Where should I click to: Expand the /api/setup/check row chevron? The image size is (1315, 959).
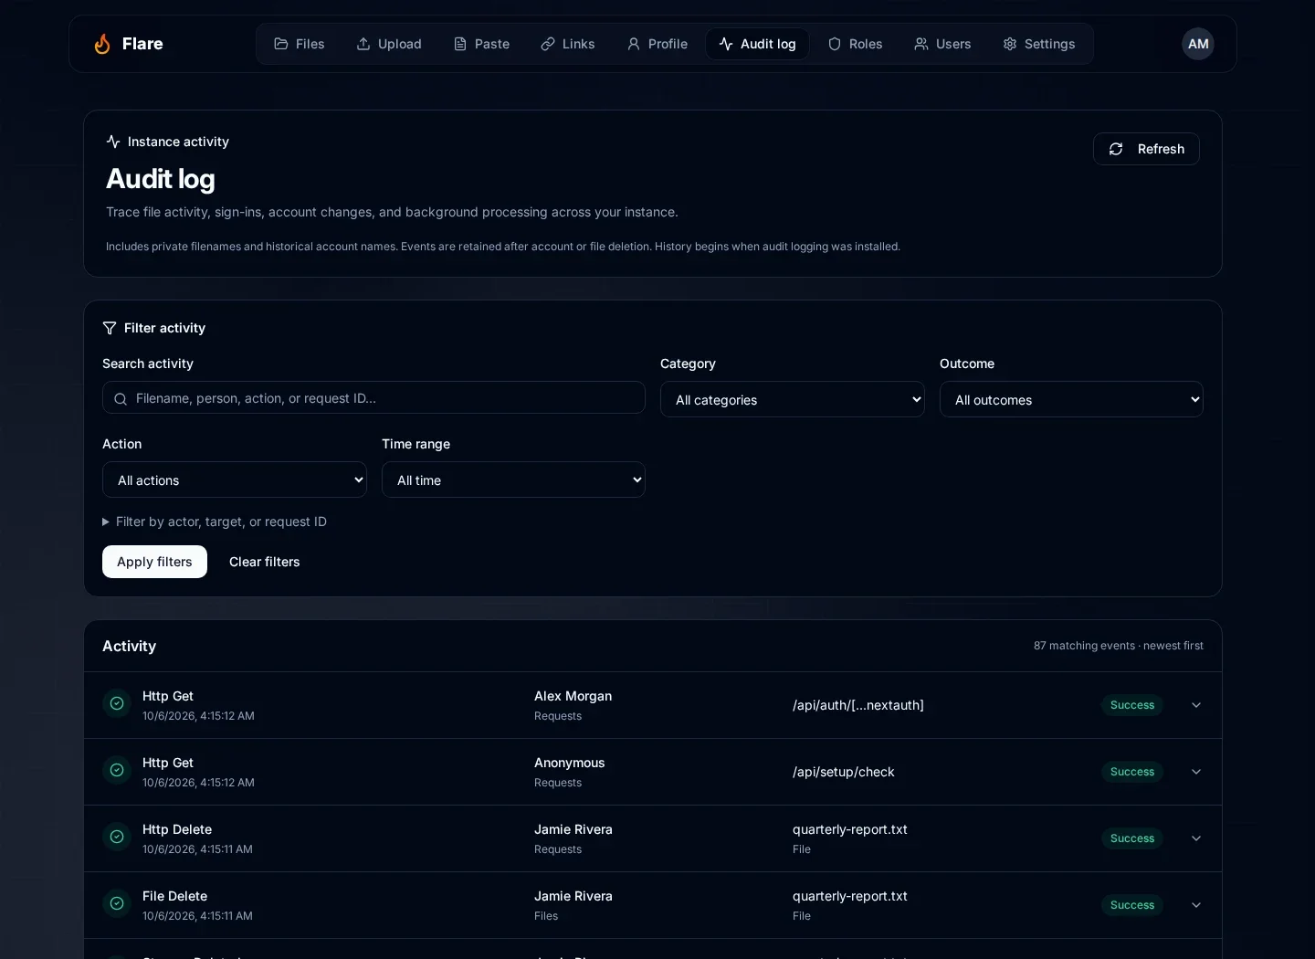pyautogui.click(x=1196, y=772)
